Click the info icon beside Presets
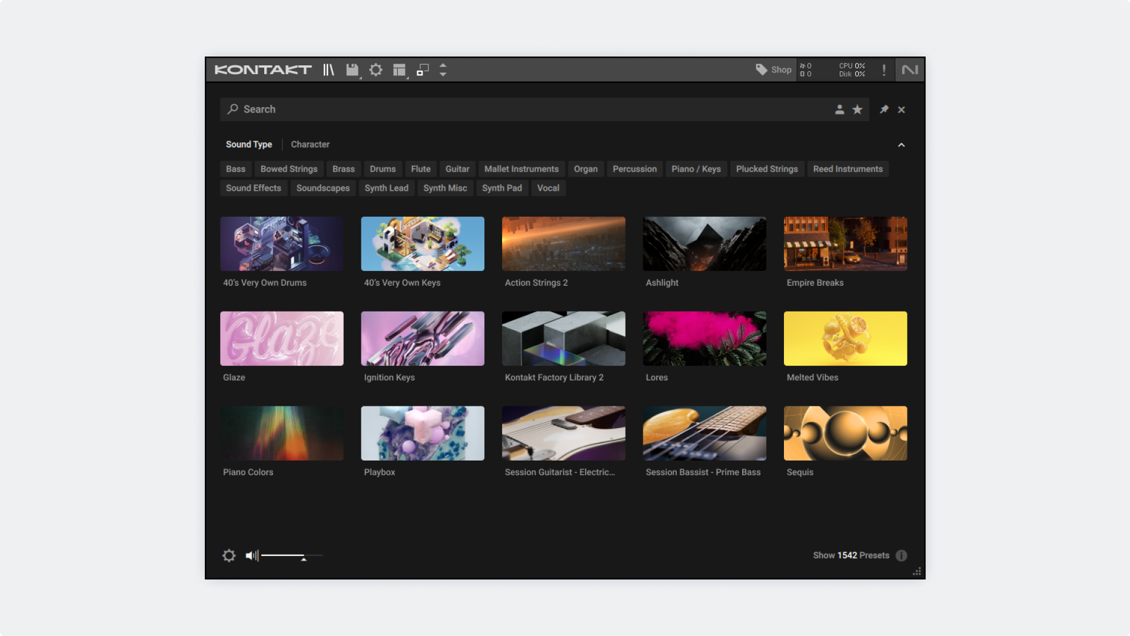 pos(901,555)
